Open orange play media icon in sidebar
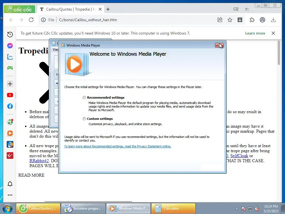 click(x=10, y=133)
